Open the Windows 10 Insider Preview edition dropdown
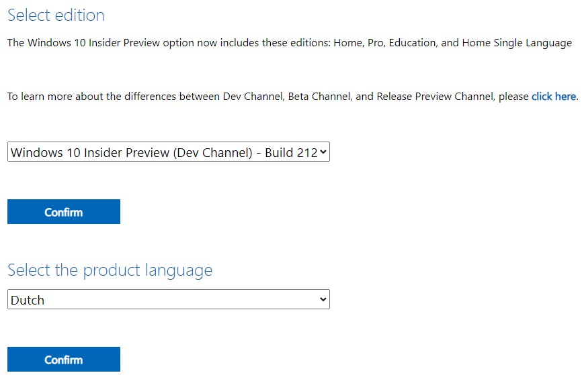This screenshot has height=375, width=582. (x=168, y=152)
